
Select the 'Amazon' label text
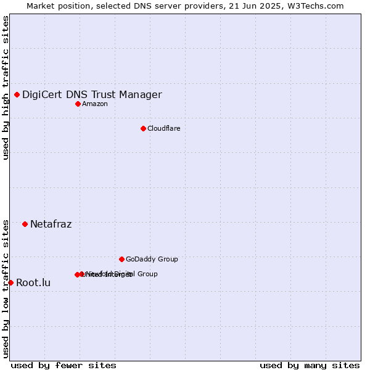(x=95, y=104)
